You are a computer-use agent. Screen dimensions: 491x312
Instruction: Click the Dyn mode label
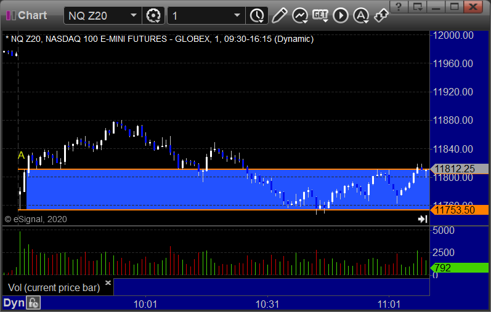[x=14, y=303]
